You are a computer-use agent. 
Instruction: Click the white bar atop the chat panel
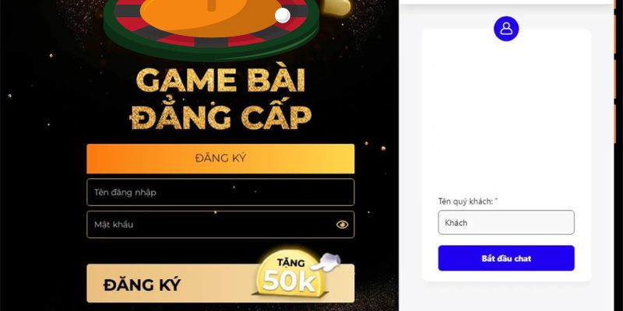pos(506,2)
